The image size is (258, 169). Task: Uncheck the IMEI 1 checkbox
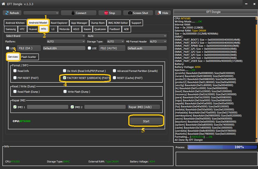point(15,107)
